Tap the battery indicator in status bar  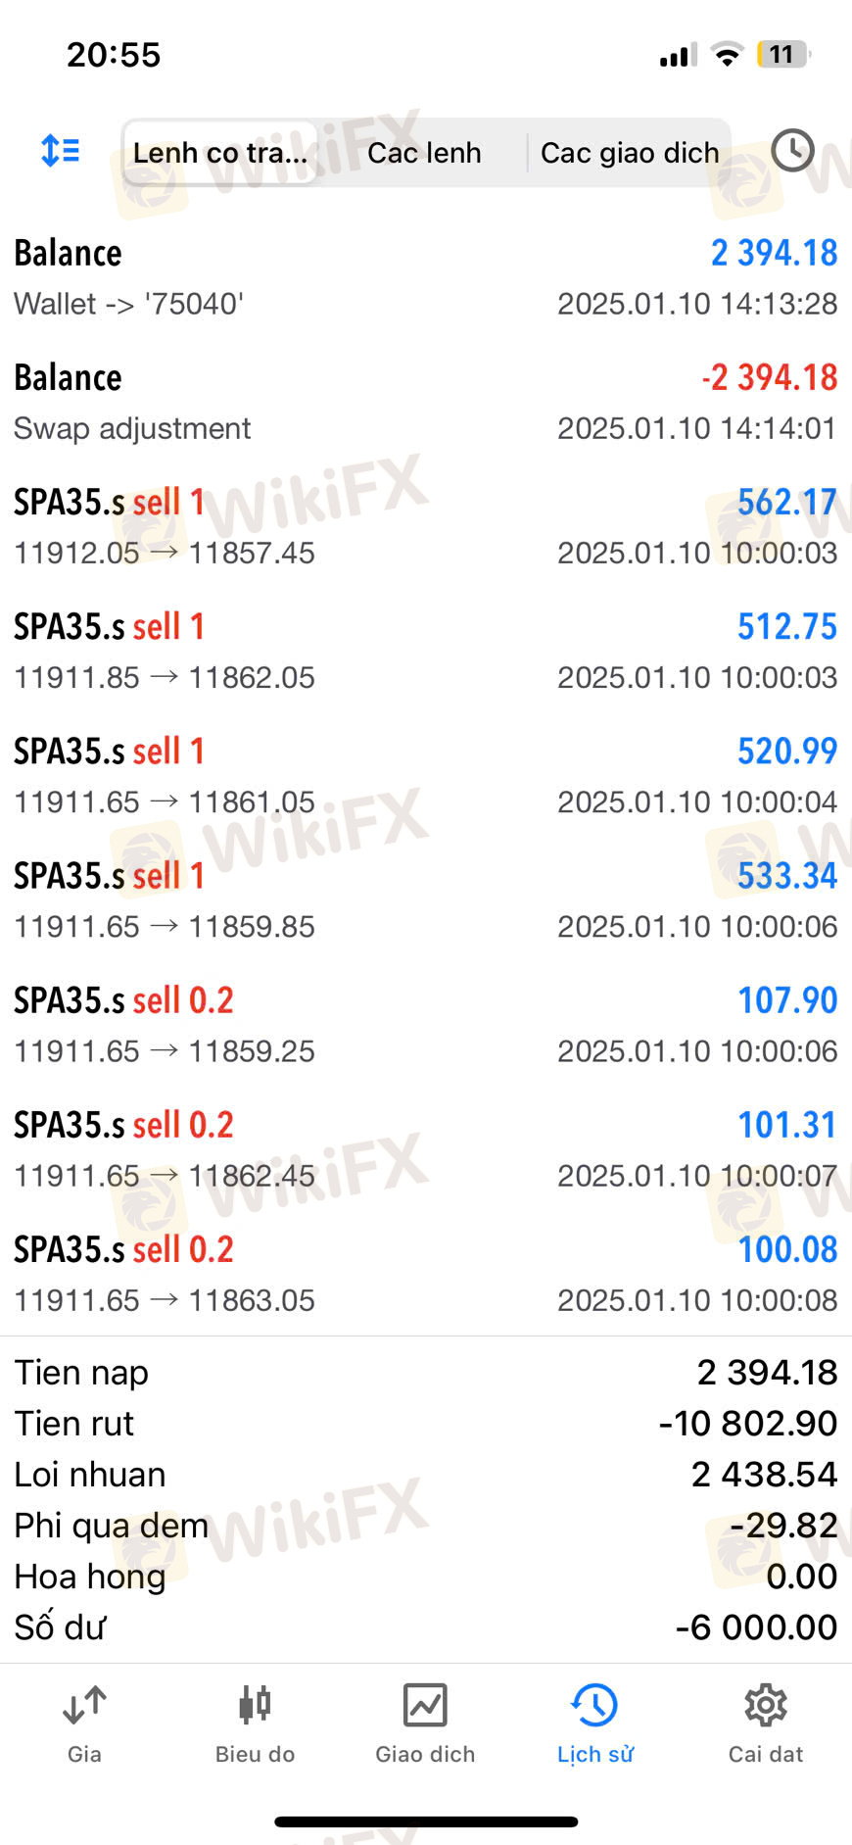click(783, 54)
